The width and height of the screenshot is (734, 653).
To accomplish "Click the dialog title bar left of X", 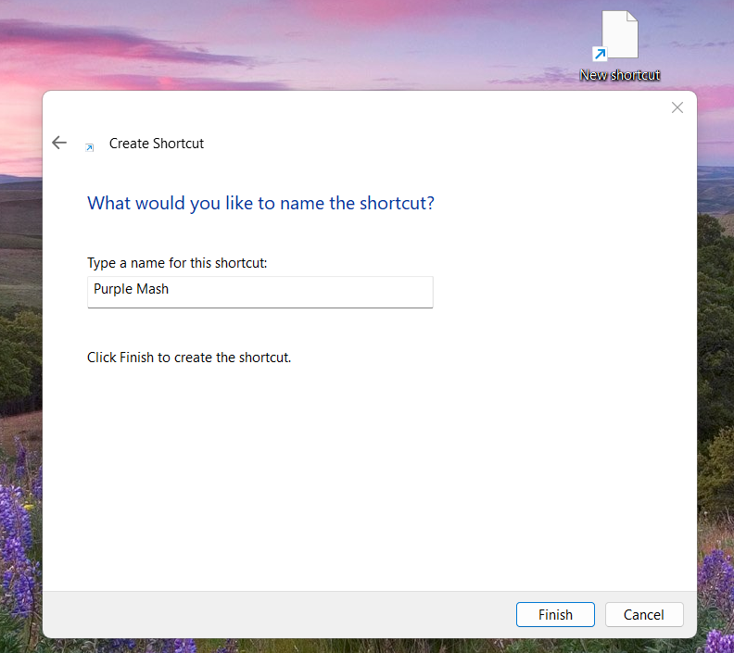I will (371, 108).
